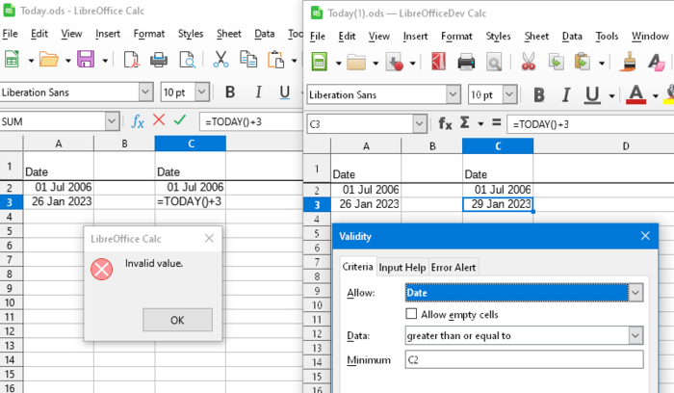Toggle Italic in the Today.ods window
The width and height of the screenshot is (674, 393).
point(257,92)
